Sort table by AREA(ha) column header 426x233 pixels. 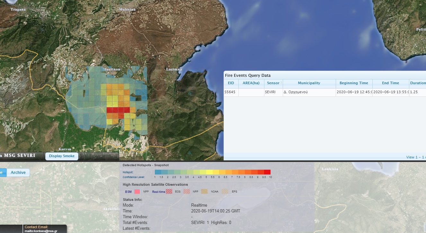tap(251, 83)
